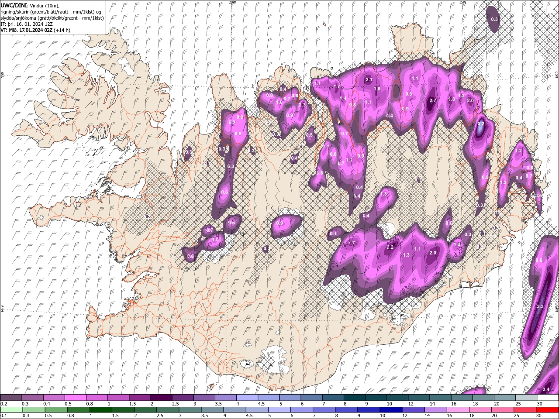Click the 2.7 snowfall value on the map
The height and width of the screenshot is (419, 559).
point(433,100)
